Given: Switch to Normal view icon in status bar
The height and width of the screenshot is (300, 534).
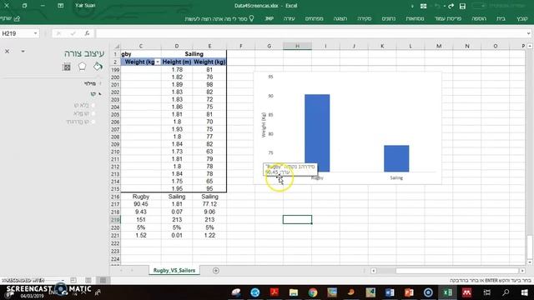Looking at the screenshot, I should [103, 280].
